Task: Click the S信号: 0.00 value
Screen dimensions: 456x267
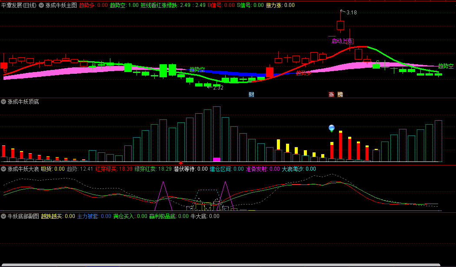Action: [x=250, y=5]
